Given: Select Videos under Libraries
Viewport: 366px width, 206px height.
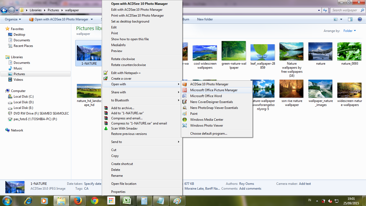Looking at the screenshot, I should 18,80.
